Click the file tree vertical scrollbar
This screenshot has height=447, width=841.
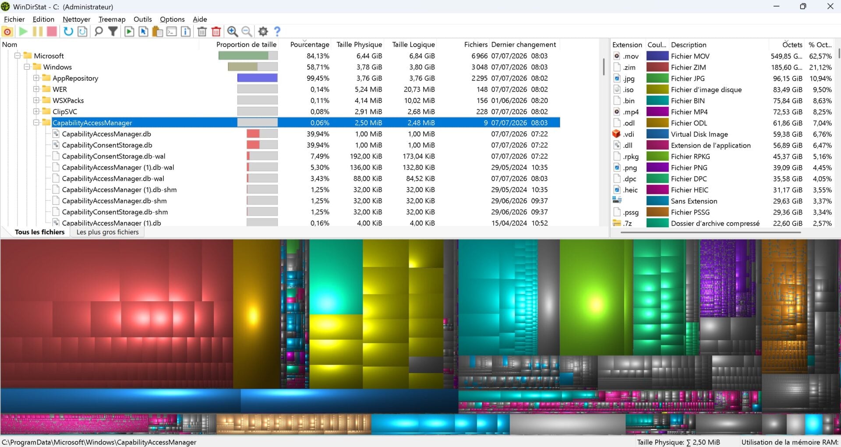coord(604,67)
